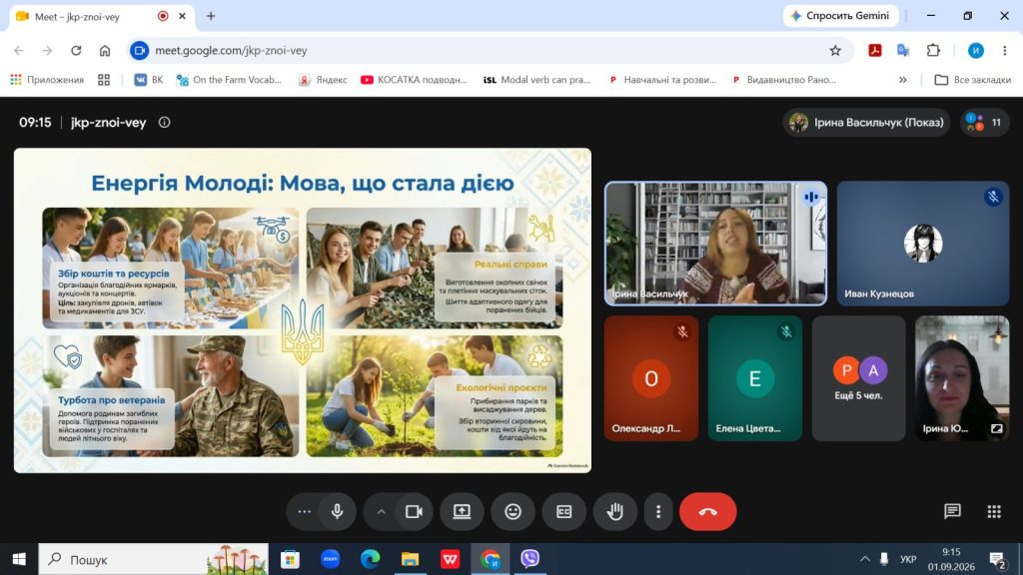Viewport: 1023px width, 575px height.
Task: Open the emoji reactions panel
Action: pyautogui.click(x=512, y=512)
